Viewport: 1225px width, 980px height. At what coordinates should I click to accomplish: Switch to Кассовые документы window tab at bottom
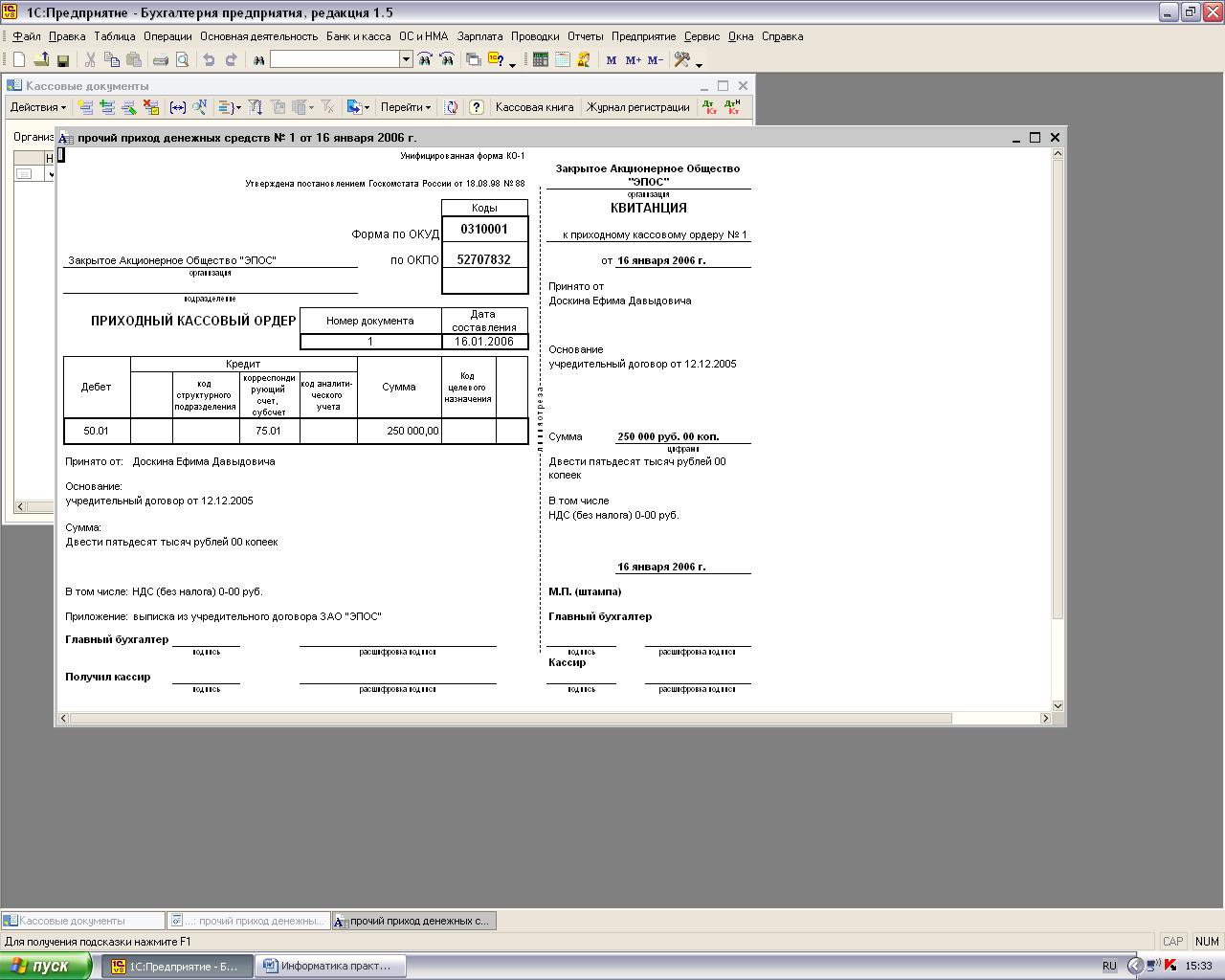(83, 921)
